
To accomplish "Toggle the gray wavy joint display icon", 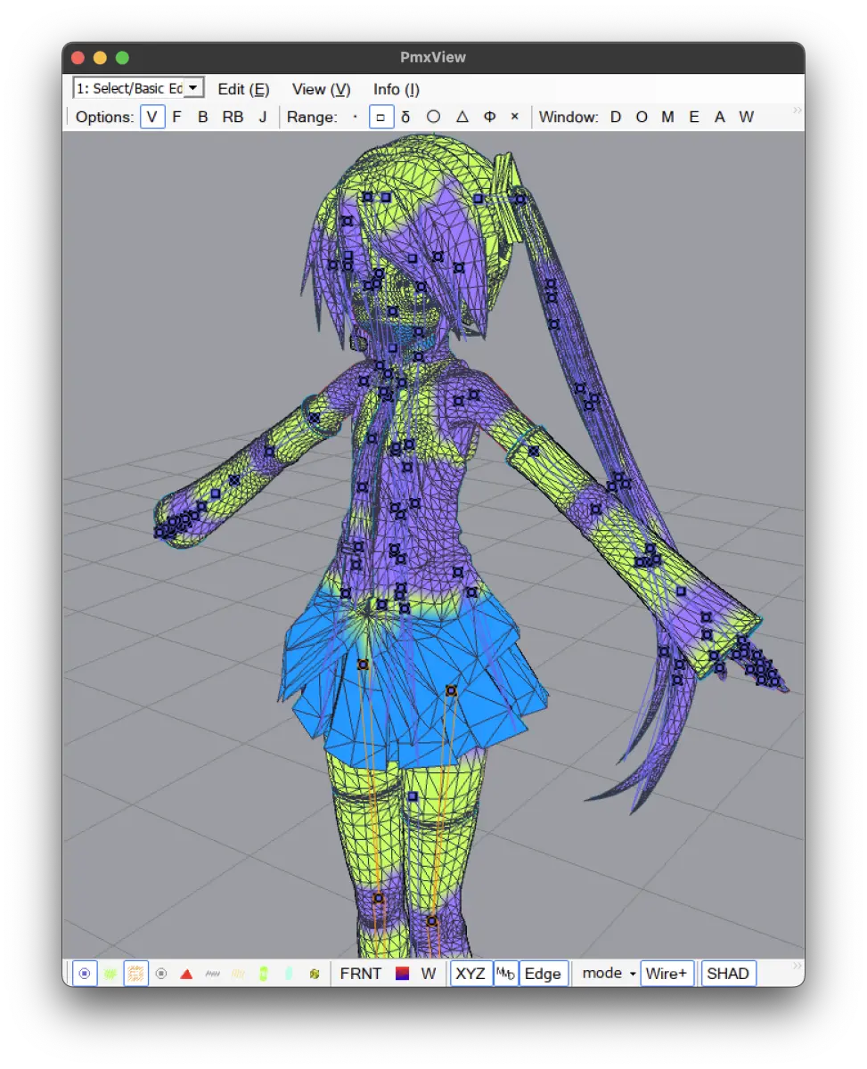I will pos(212,974).
